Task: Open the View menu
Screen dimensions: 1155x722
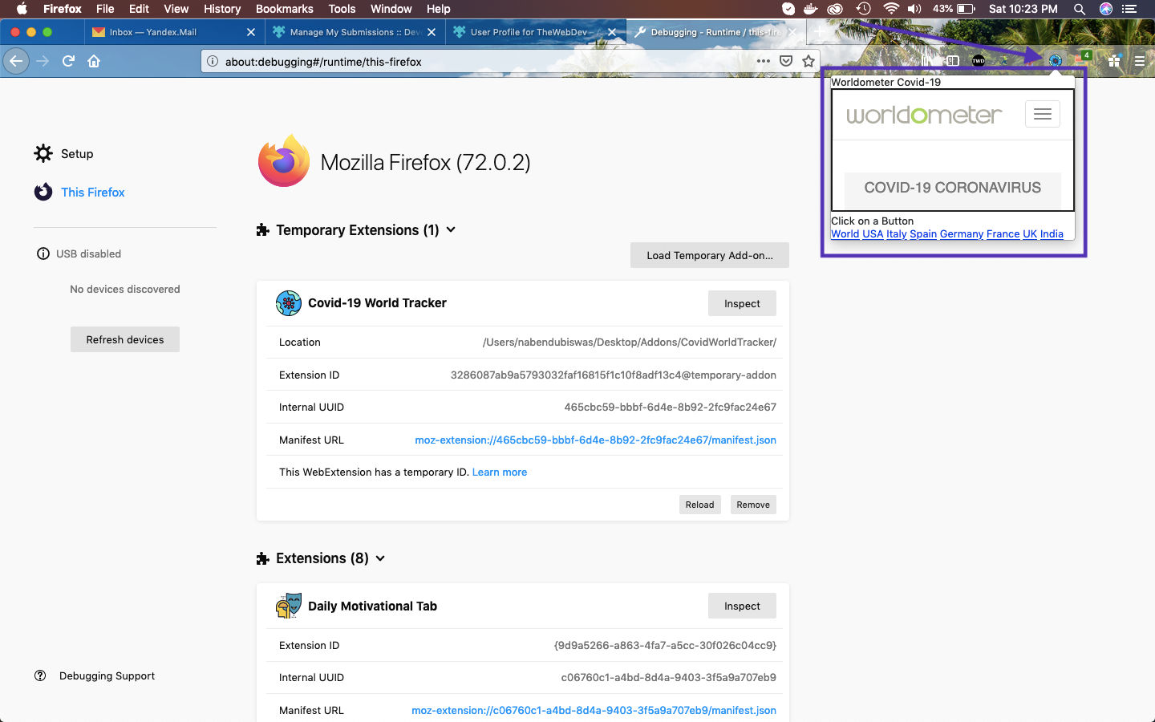Action: pos(176,9)
